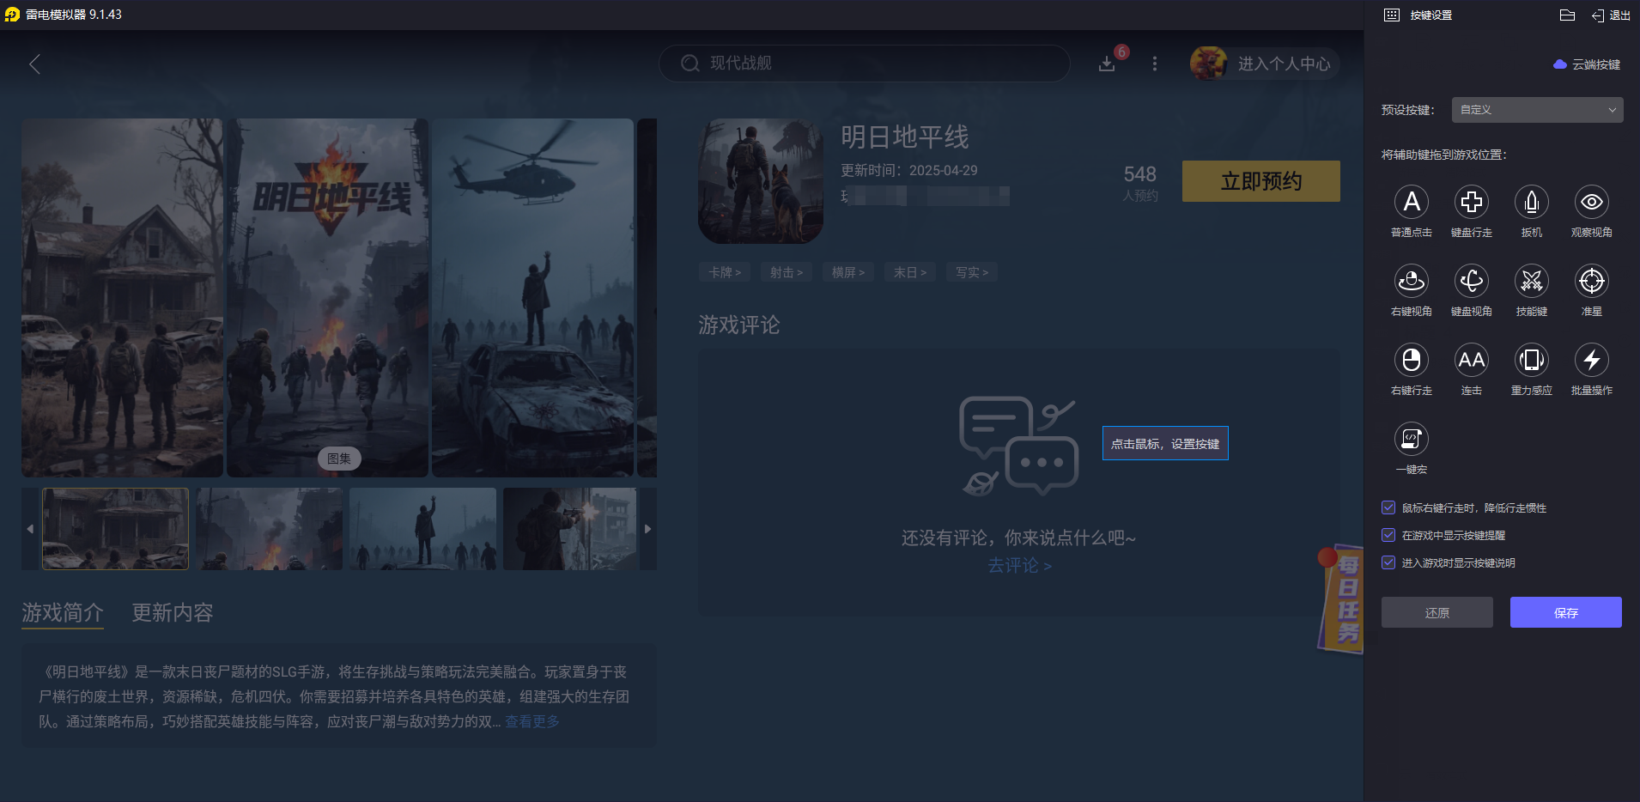Click the 点击鼠标,设置按键 hint box
The image size is (1640, 802).
pyautogui.click(x=1165, y=443)
